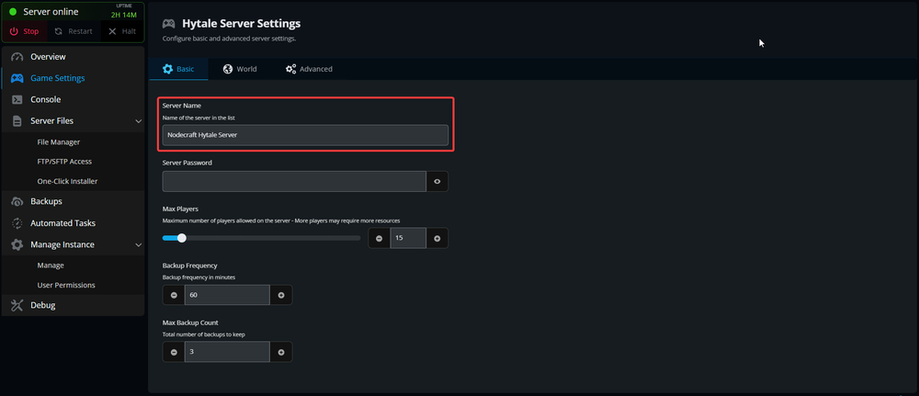Open the Manage sub-item
Viewport: 919px width, 396px height.
coord(51,266)
